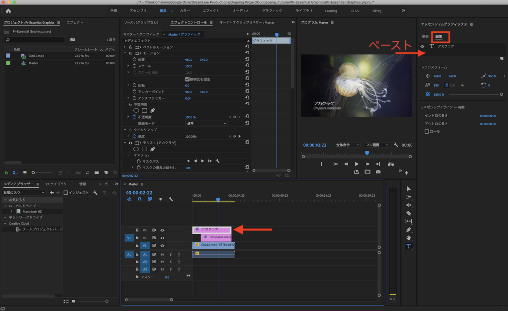Select the アカクラゲ clip on track V3
This screenshot has width=508, height=311.
click(212, 230)
